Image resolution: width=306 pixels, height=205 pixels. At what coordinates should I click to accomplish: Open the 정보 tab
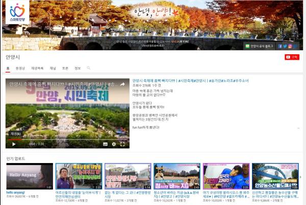coord(78,67)
